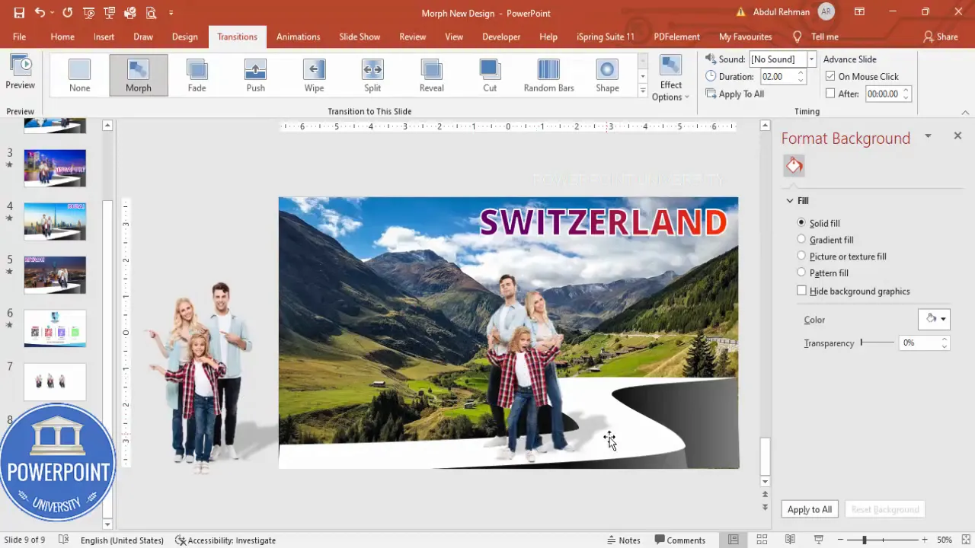Screen dimensions: 975x548
Task: Check Hide background graphics
Action: pos(801,291)
